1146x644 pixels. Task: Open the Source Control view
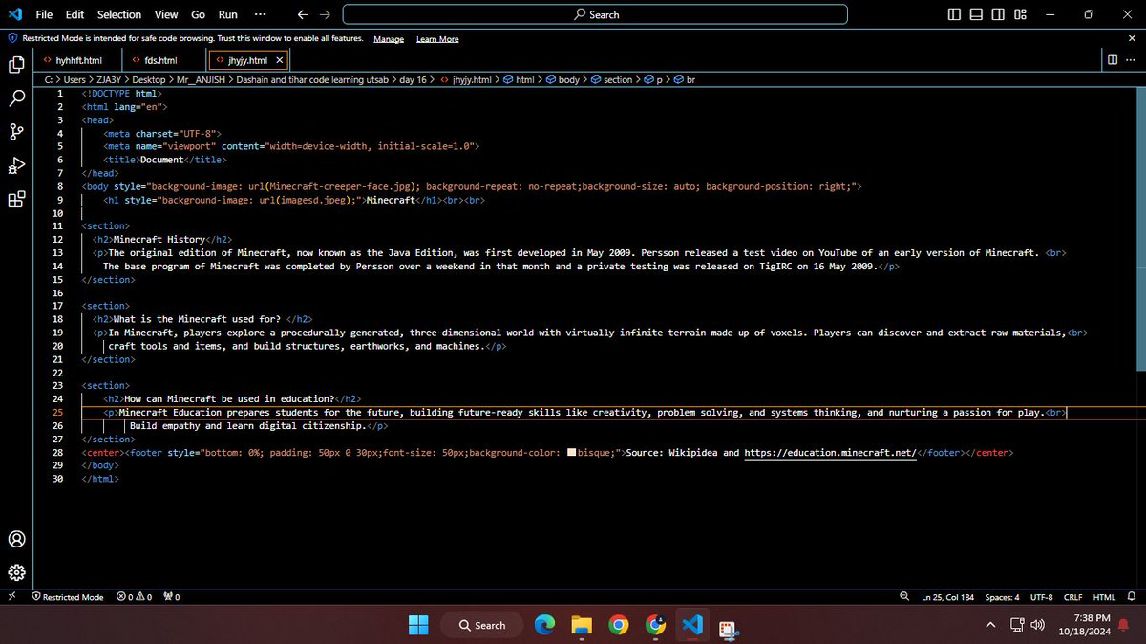[16, 132]
